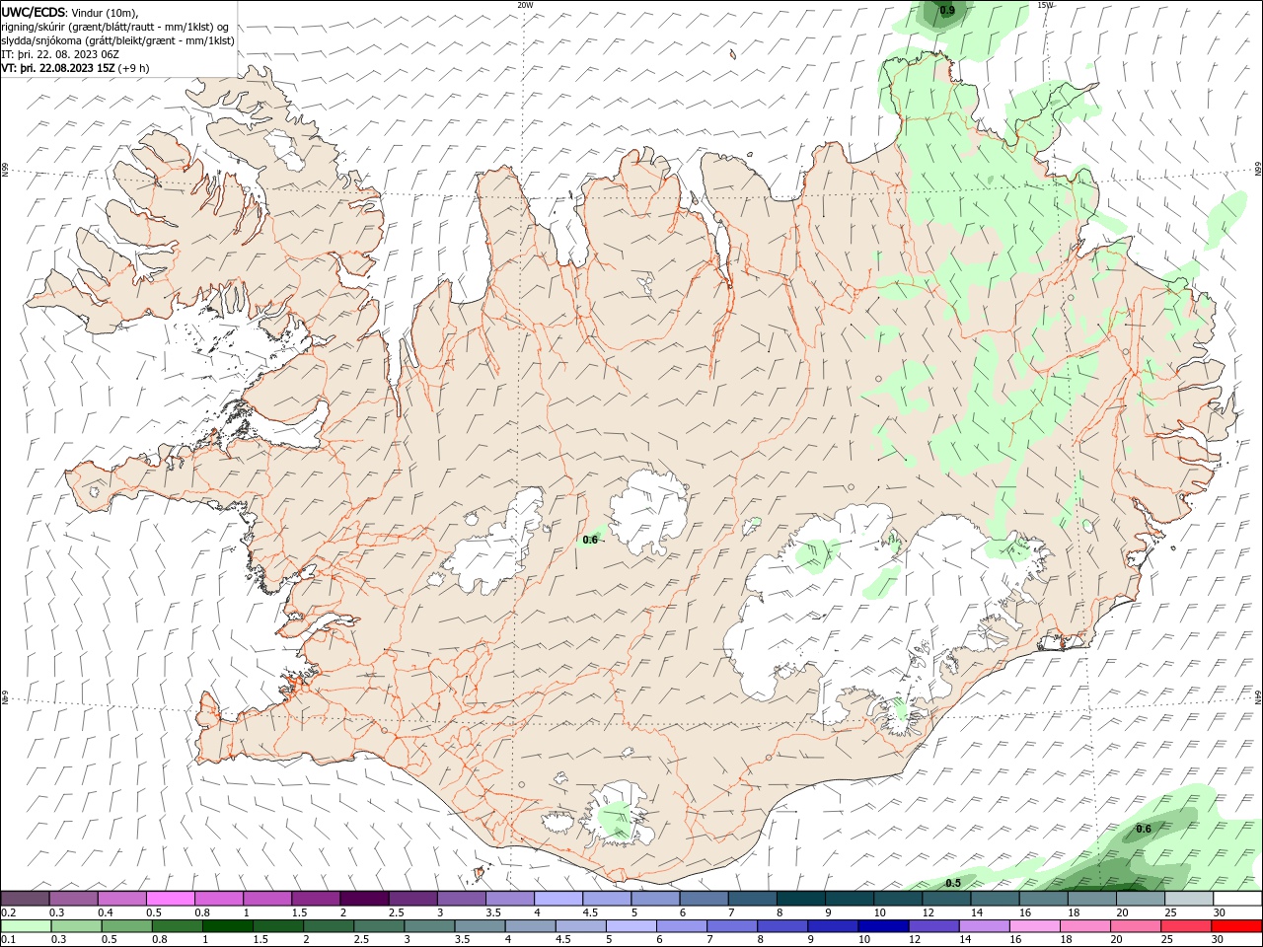The image size is (1263, 947).
Task: Click the 15W longitude label
Action: point(1046,5)
